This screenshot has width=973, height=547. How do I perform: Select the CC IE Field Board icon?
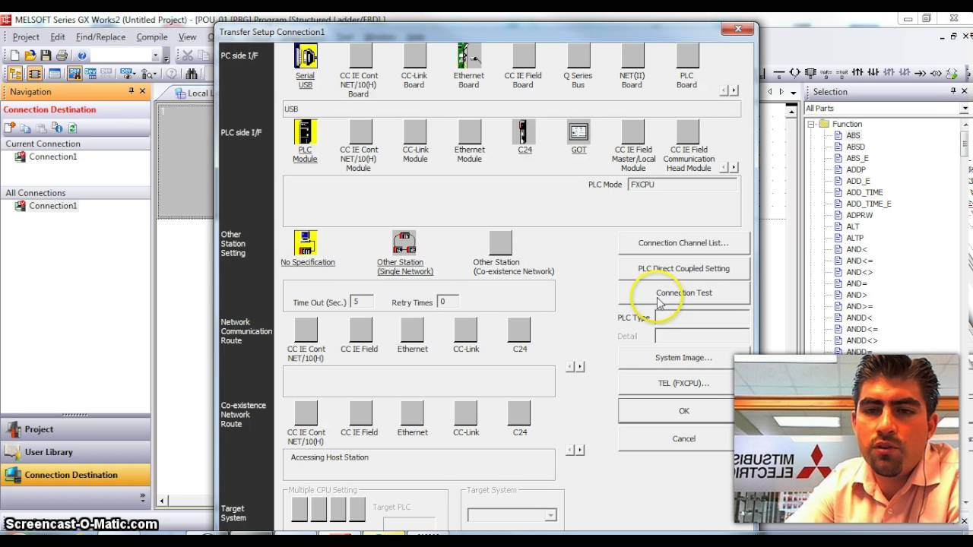click(524, 56)
